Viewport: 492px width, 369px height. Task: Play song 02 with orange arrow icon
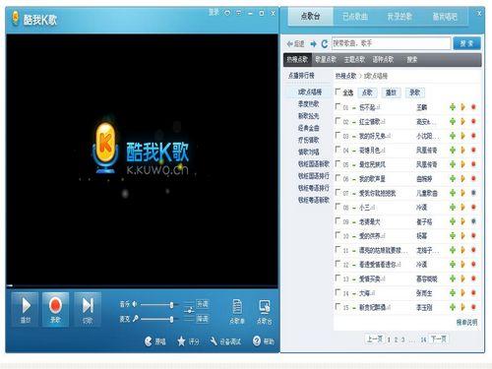click(x=463, y=121)
